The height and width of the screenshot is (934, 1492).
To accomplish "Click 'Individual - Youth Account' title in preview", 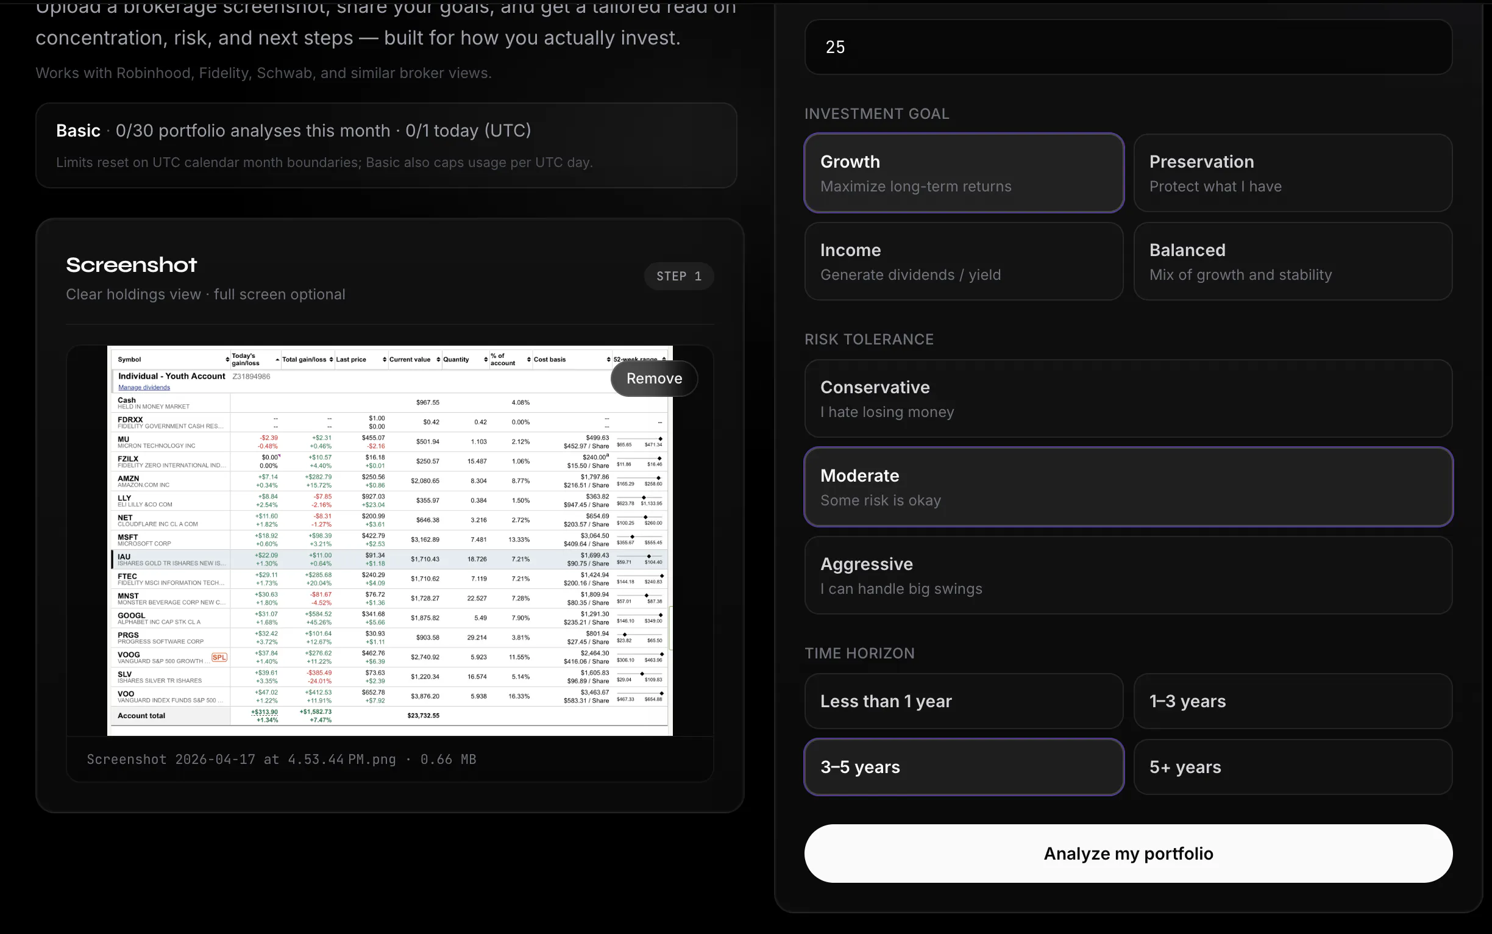I will (172, 376).
